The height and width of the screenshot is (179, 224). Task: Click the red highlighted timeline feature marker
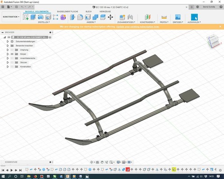128,170
